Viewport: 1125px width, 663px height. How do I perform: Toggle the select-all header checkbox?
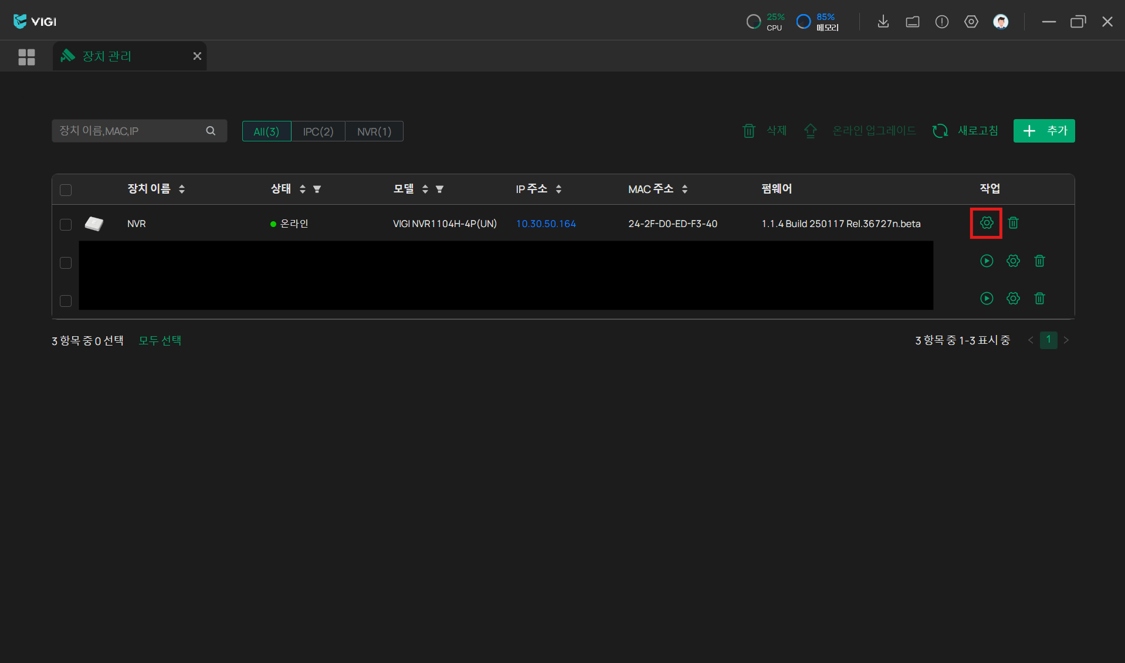point(66,190)
